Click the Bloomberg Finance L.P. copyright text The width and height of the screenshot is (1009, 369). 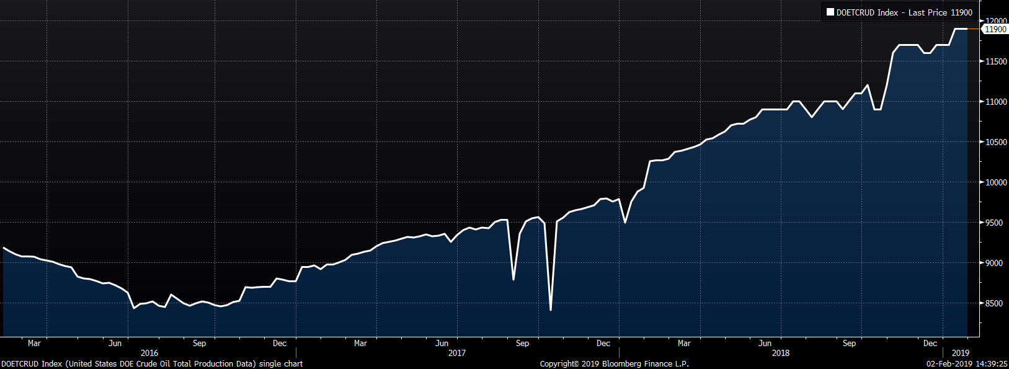point(614,364)
